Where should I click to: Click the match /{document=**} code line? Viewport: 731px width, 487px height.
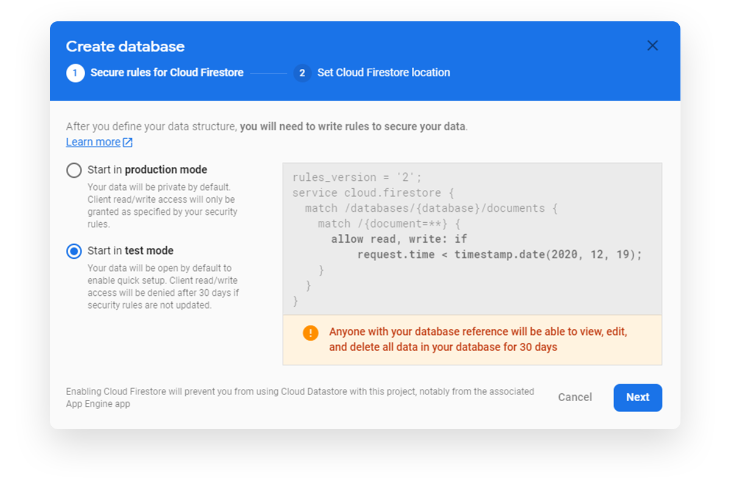tap(390, 223)
